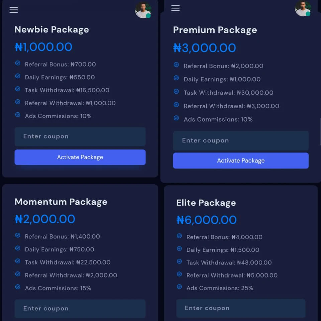Open the right hamburger menu
This screenshot has width=321, height=321.
click(176, 8)
